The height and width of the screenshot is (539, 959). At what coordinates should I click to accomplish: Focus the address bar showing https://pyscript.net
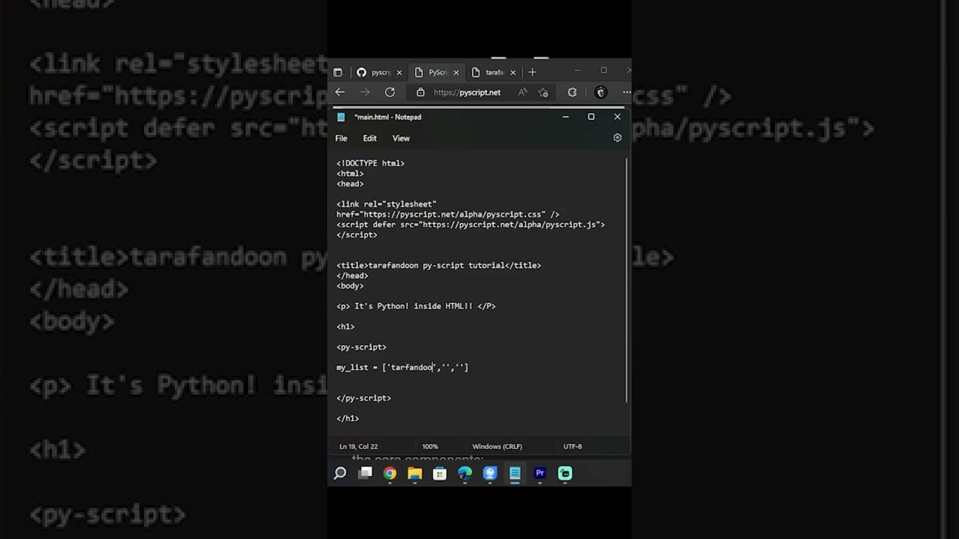click(467, 92)
